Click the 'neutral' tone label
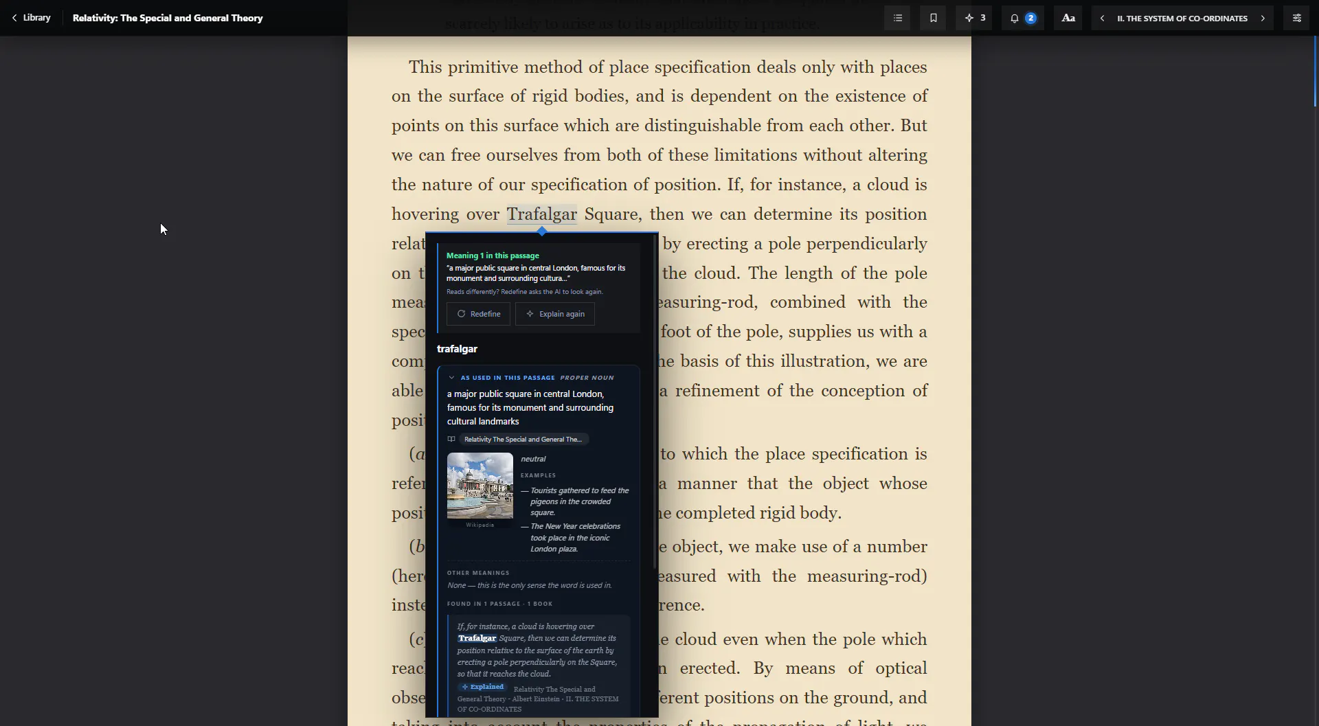Screen dimensions: 1319x726 pos(533,459)
